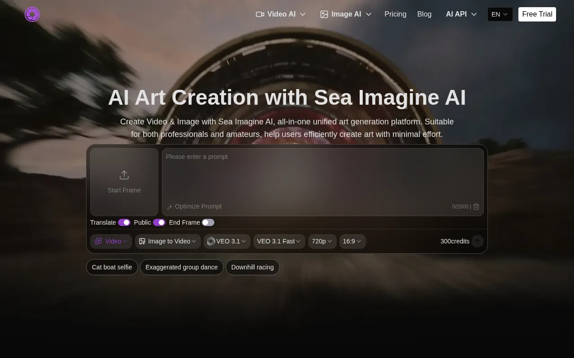Click the 0/2000 character counter
The height and width of the screenshot is (358, 574).
(460, 207)
